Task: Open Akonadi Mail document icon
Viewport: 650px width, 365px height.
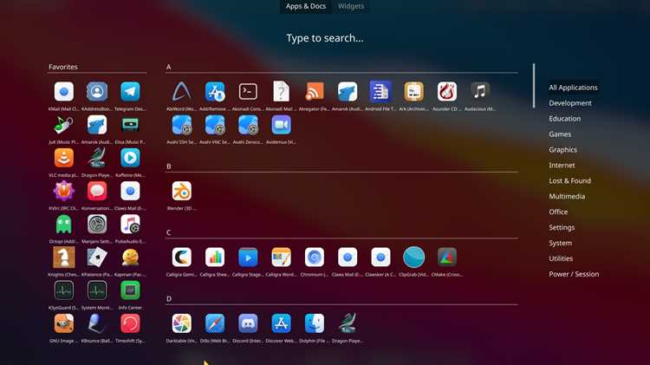Action: click(281, 92)
